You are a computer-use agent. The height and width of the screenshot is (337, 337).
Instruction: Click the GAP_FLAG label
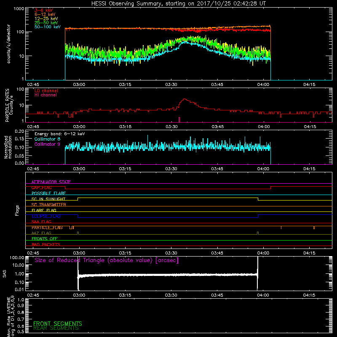[x=41, y=187]
